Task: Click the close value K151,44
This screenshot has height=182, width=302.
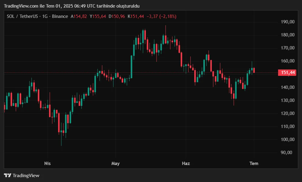Action: tap(136, 16)
